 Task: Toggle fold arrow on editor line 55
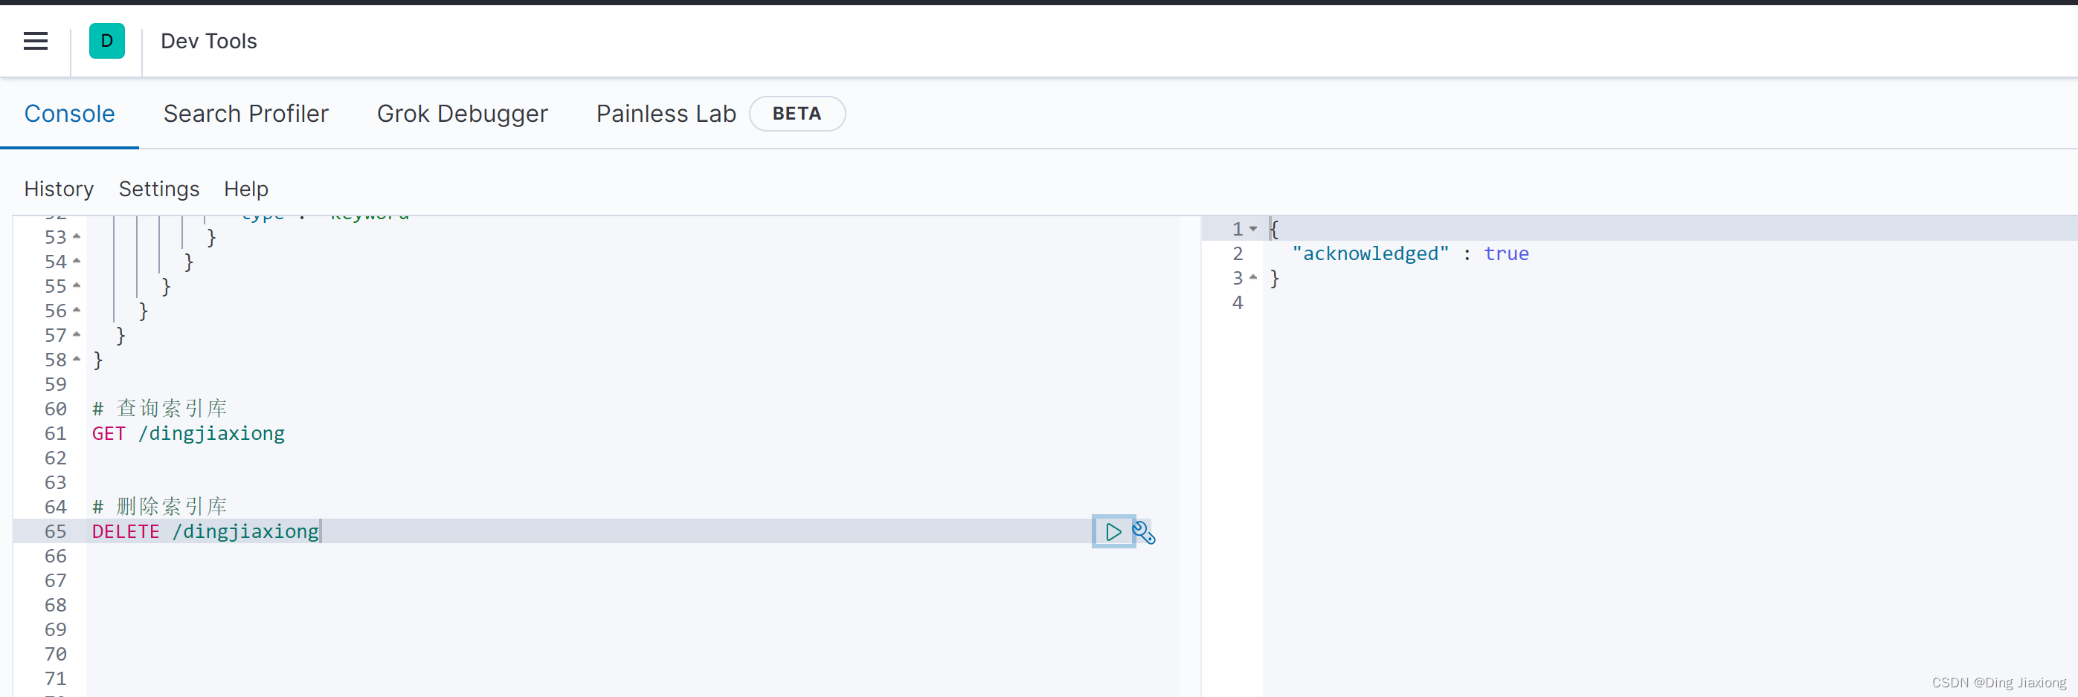click(77, 286)
